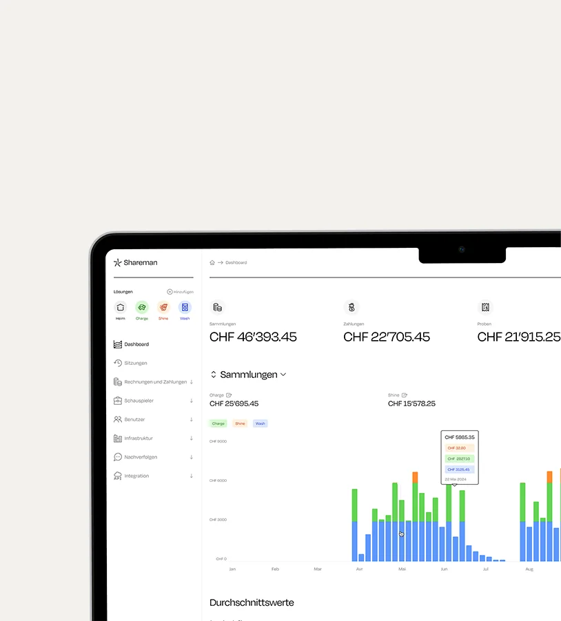The width and height of the screenshot is (561, 621).
Task: Select the Wash solution icon
Action: [185, 308]
